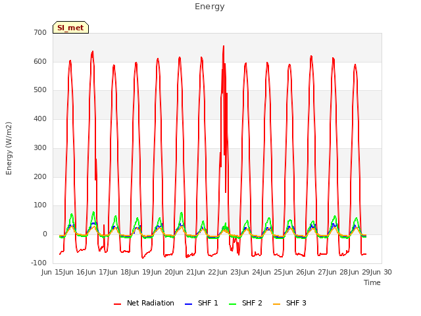Click the 200 y-axis tick label
Screen dimensions: 421x316
point(40,177)
